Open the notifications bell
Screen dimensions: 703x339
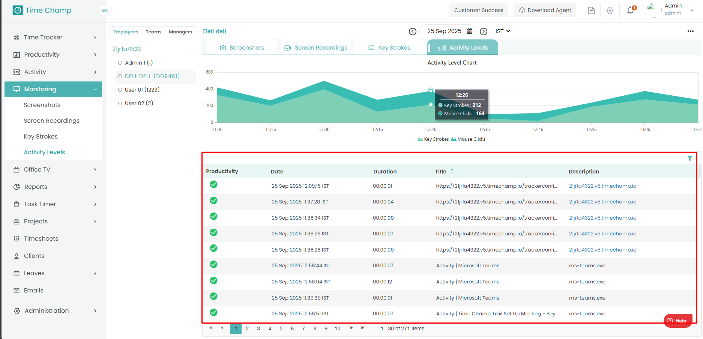pos(630,11)
